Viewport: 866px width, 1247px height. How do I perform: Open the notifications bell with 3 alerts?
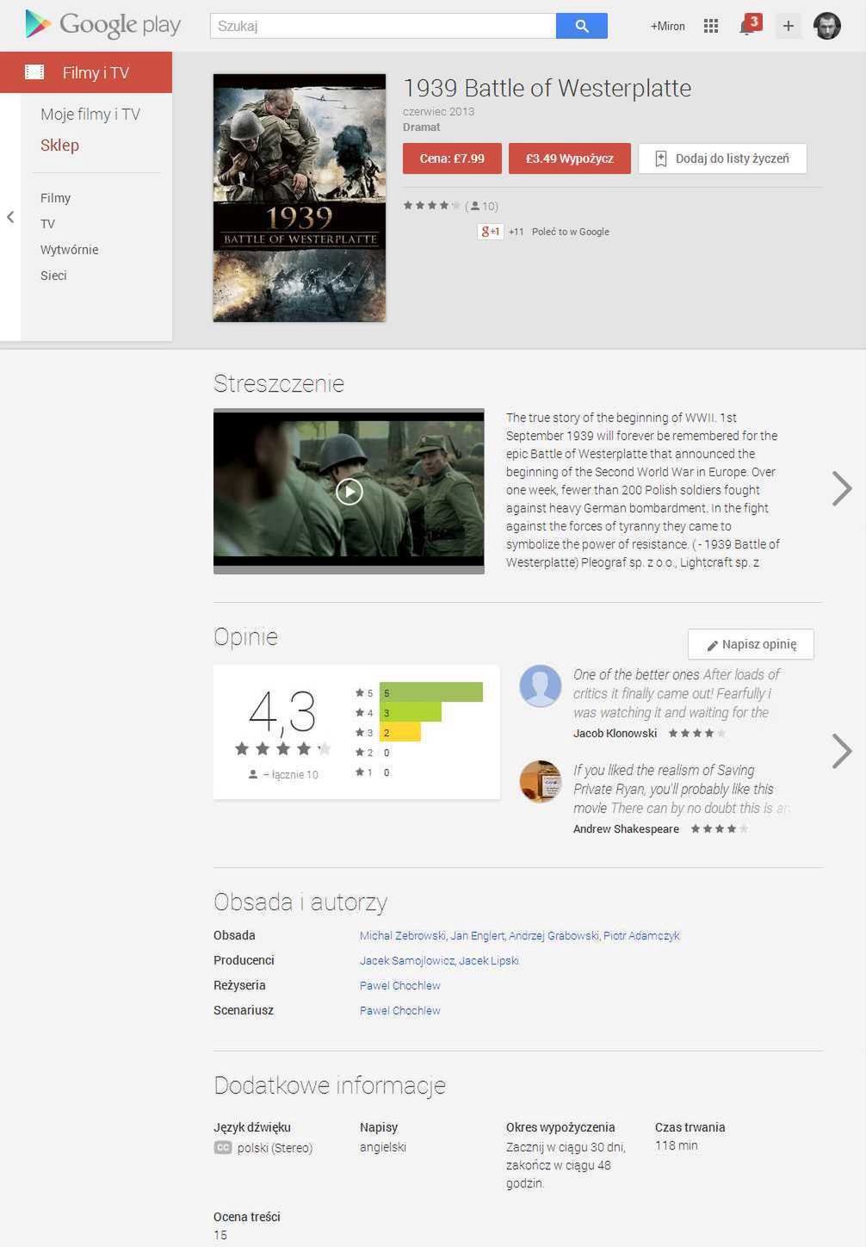click(x=750, y=25)
